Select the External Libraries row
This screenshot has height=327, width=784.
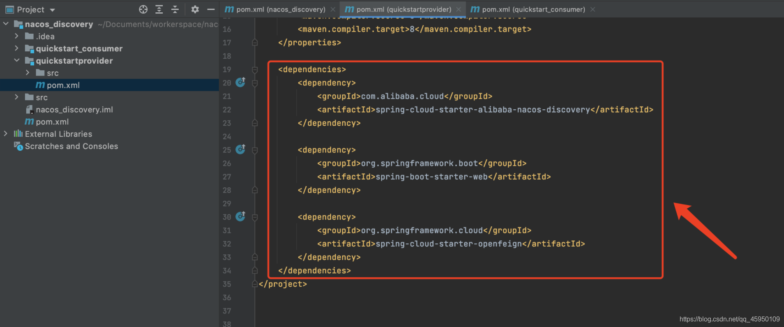point(109,134)
